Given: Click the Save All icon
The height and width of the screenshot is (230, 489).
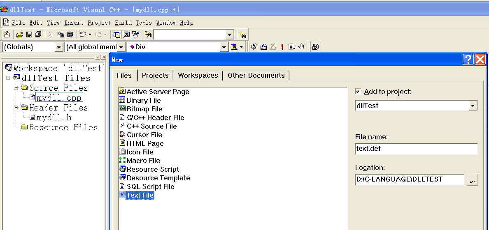Looking at the screenshot, I should [38, 34].
